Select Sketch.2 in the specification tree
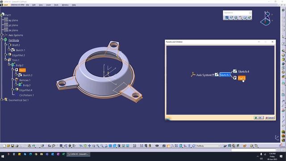 pyautogui.click(x=27, y=75)
